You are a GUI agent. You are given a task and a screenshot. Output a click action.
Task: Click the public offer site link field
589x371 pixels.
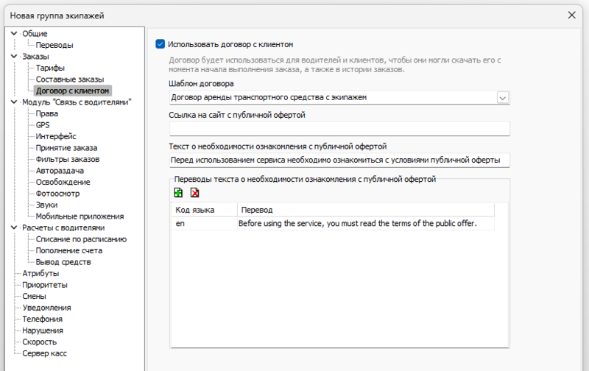click(339, 130)
